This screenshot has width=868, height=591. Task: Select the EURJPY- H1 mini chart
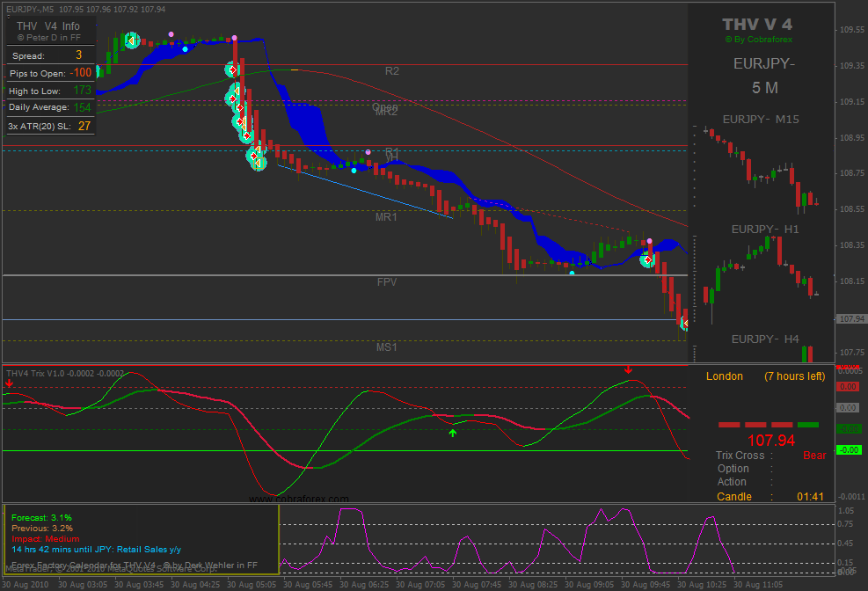coord(762,280)
